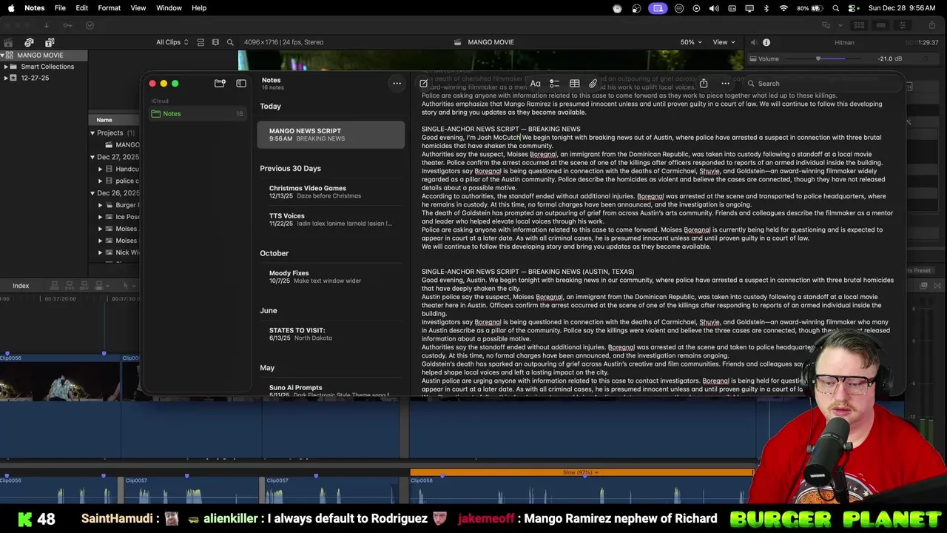947x533 pixels.
Task: Create a new folder in Notes
Action: click(220, 84)
